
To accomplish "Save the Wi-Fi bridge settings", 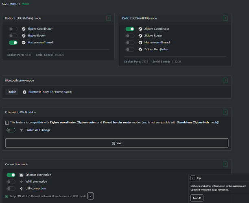I will [x=116, y=143].
